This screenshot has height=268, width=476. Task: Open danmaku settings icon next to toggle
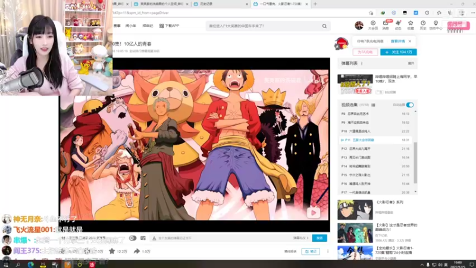tap(143, 238)
